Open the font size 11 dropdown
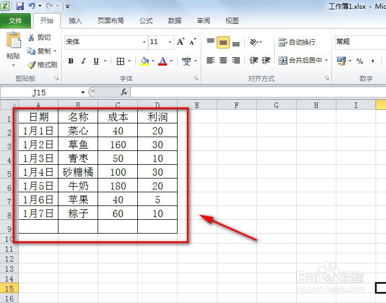The image size is (386, 303). (x=170, y=42)
